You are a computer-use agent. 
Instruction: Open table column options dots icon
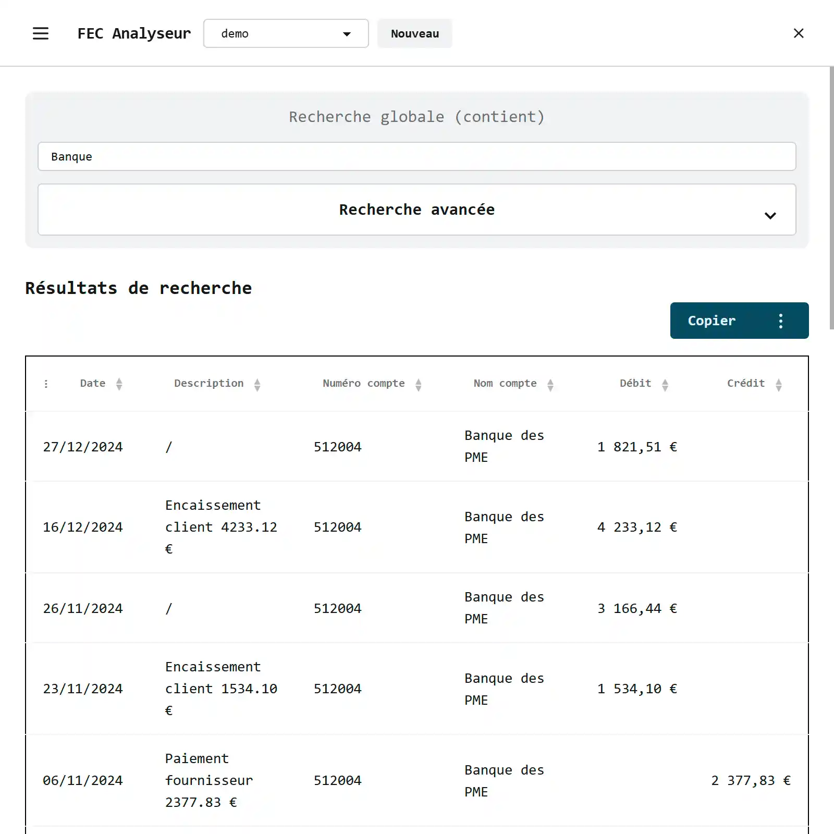(x=46, y=384)
